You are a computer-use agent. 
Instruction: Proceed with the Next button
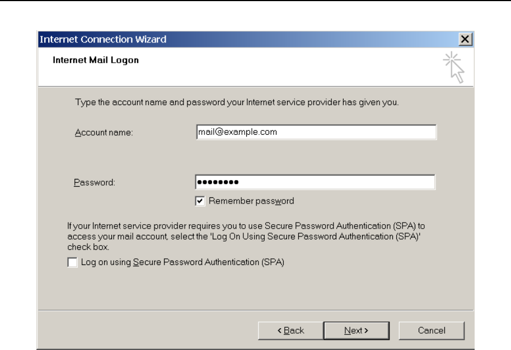356,330
